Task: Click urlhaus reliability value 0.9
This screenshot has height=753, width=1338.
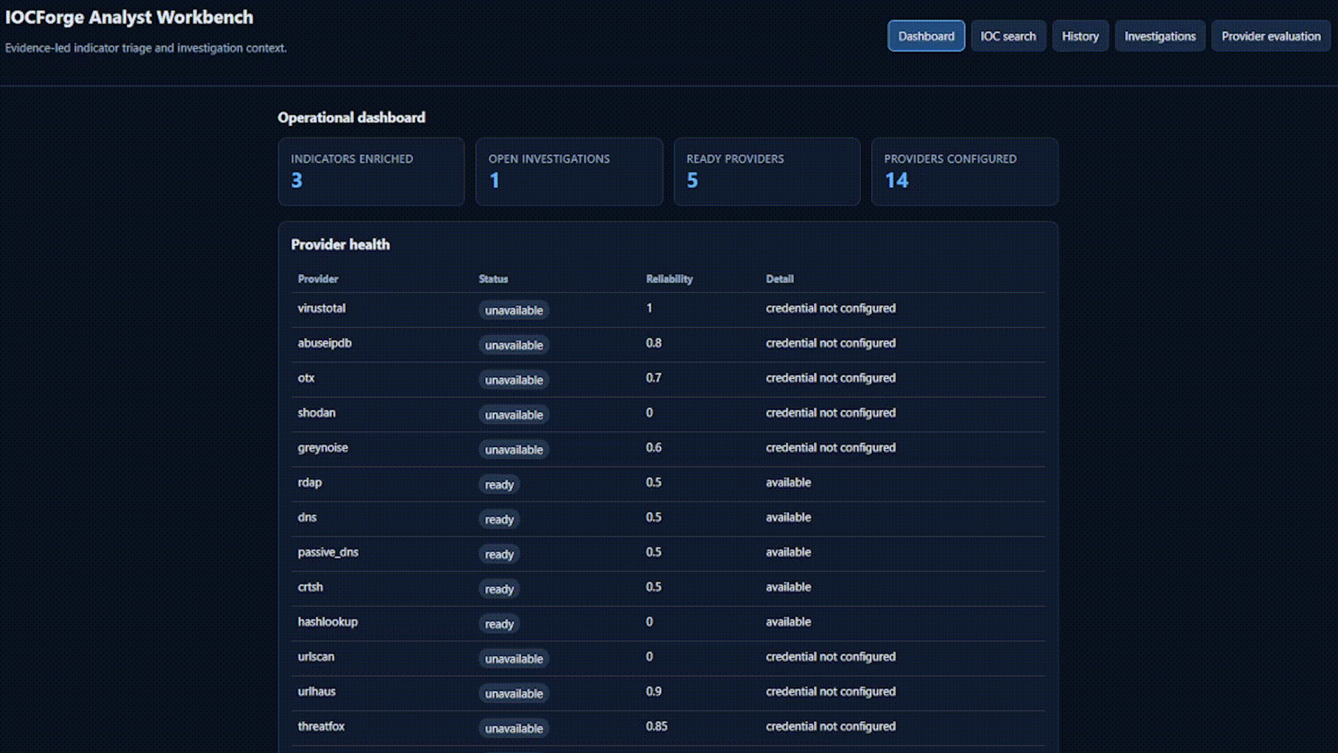Action: point(654,692)
